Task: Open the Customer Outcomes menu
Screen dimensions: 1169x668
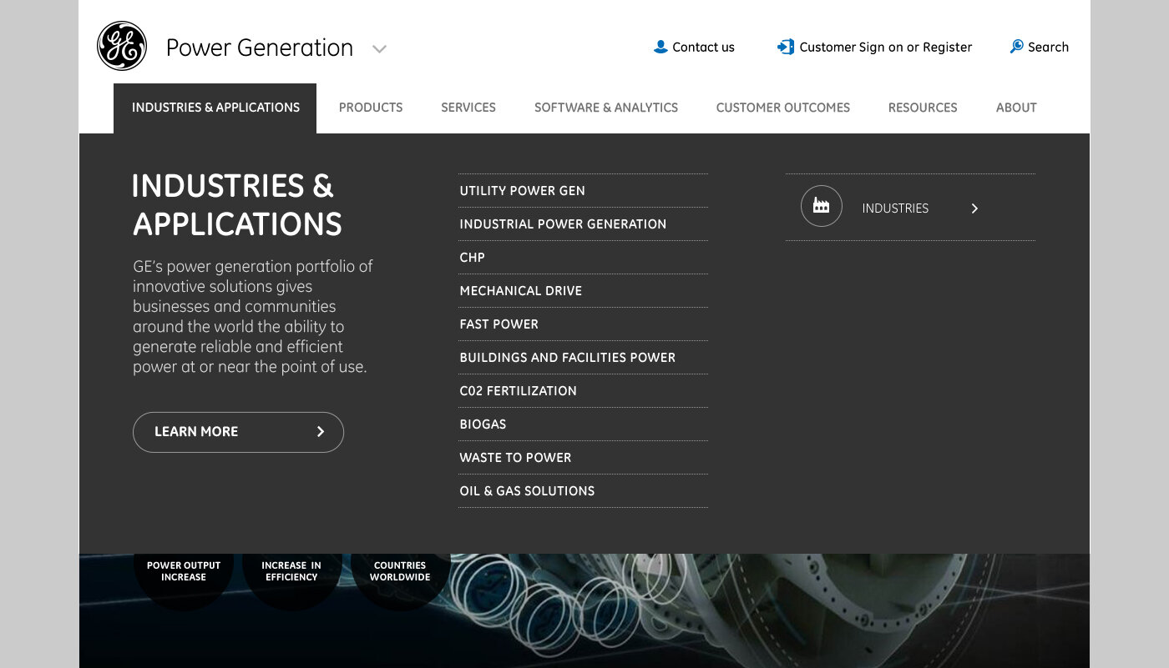Action: 783,108
